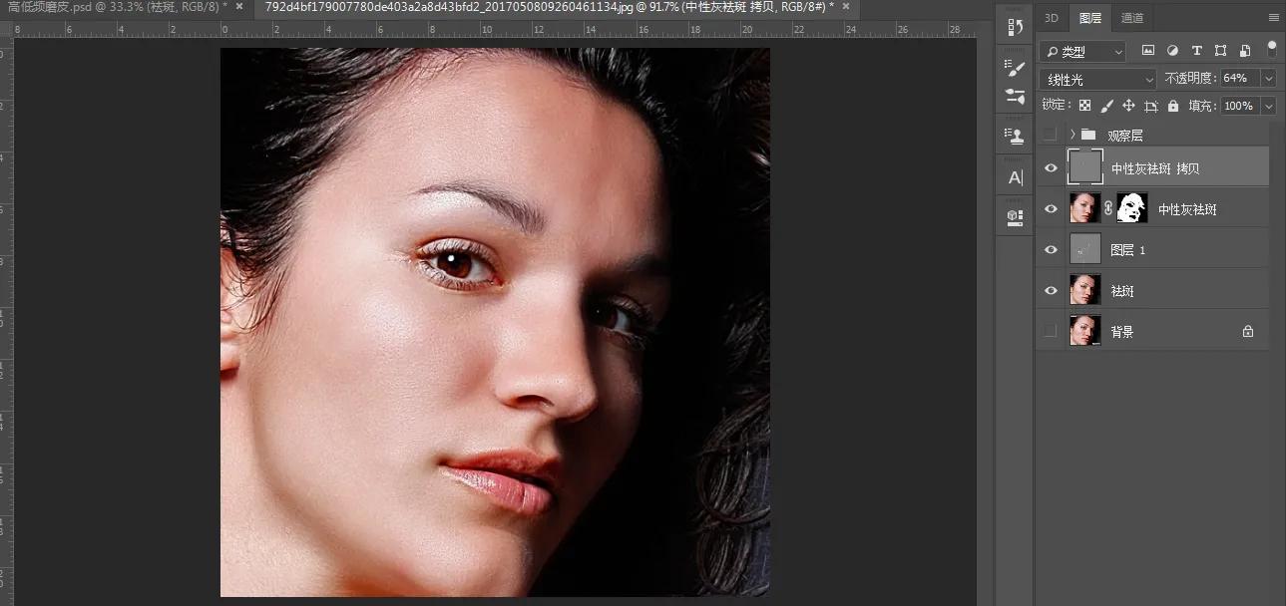The height and width of the screenshot is (606, 1286).
Task: Click the mask link icon on 中性灰祛斑
Action: tap(1108, 209)
